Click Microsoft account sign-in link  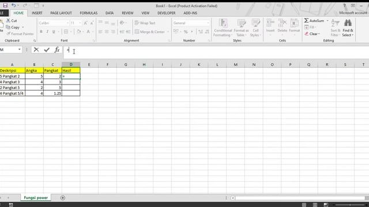(353, 13)
